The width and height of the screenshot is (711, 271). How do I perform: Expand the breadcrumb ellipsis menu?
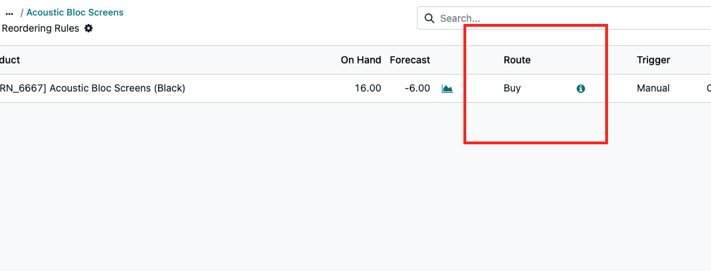click(x=9, y=13)
